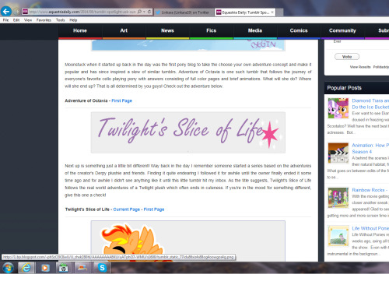The image size is (389, 292).
Task: Open the Media navigation item
Action: point(255,30)
